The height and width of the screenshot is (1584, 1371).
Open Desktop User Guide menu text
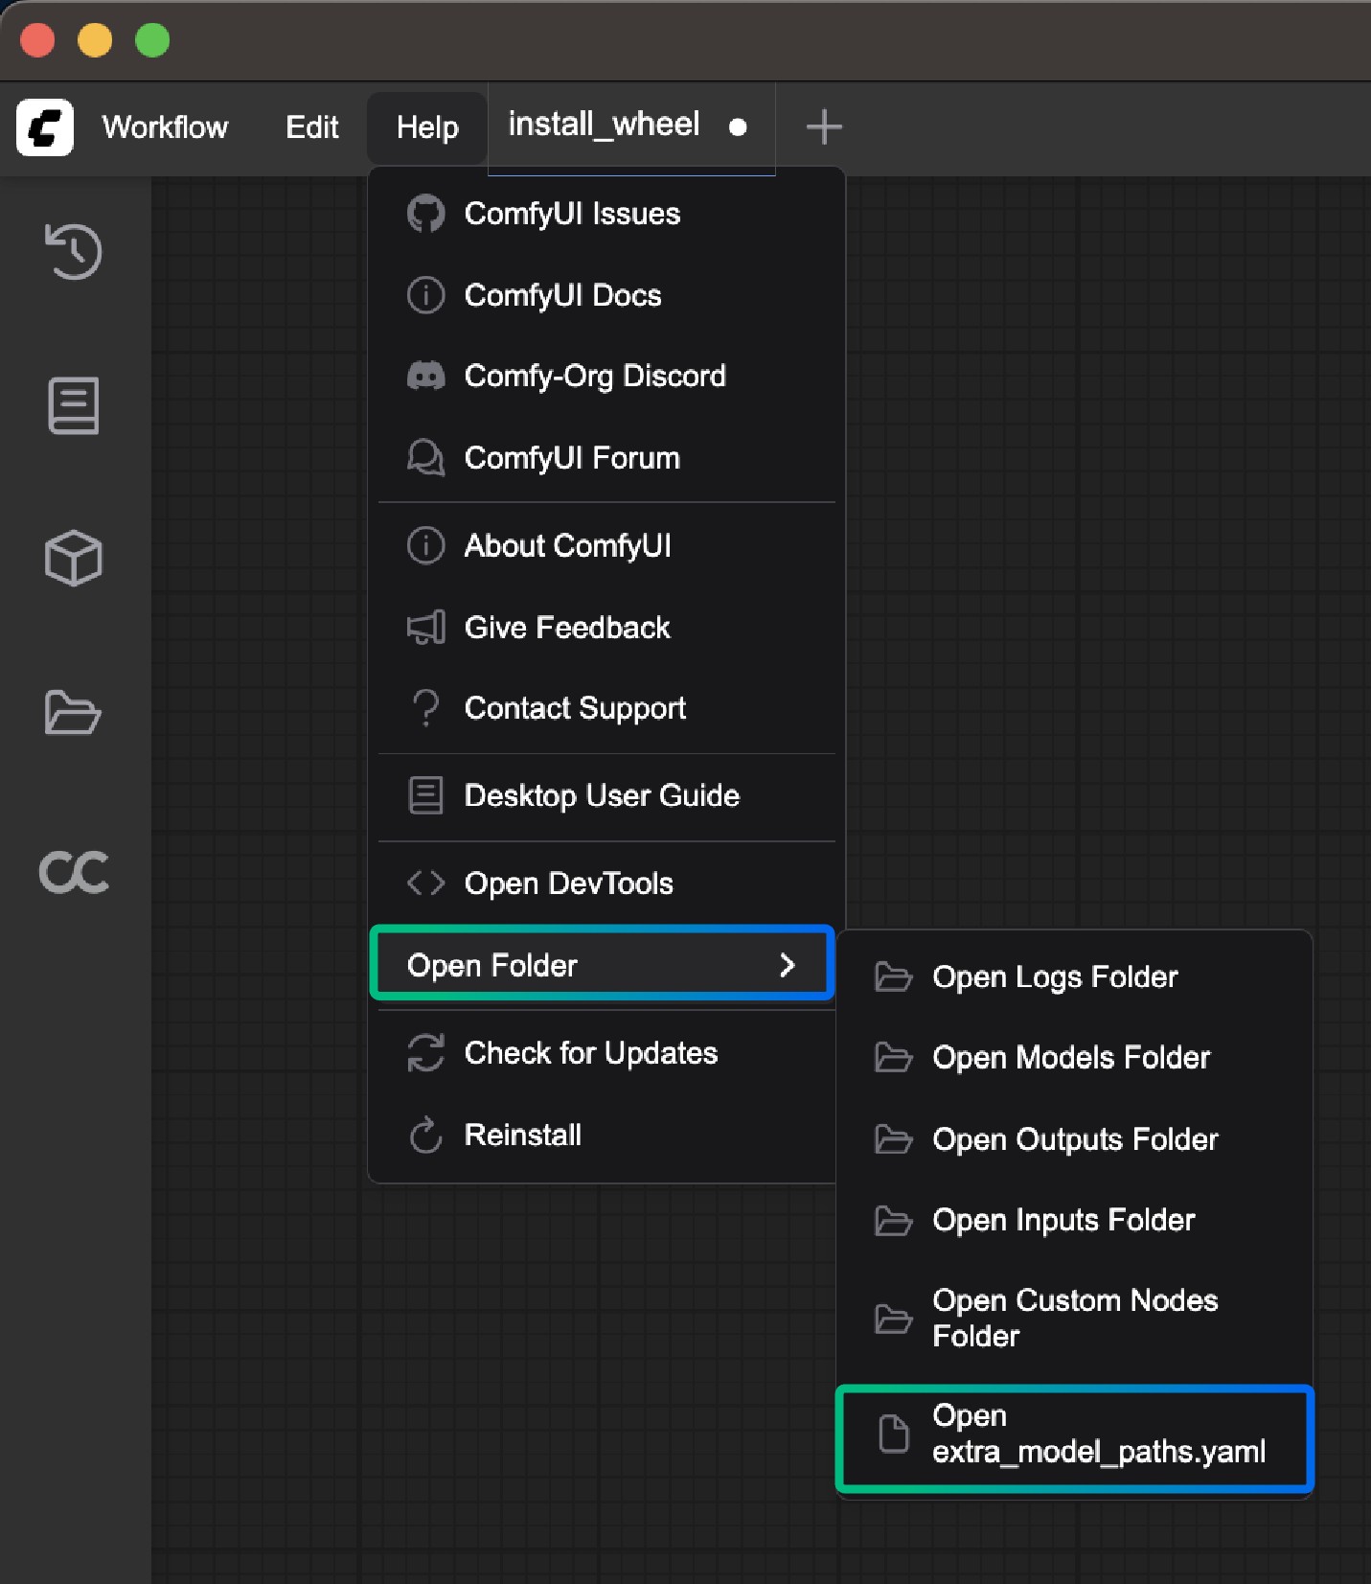pos(602,795)
